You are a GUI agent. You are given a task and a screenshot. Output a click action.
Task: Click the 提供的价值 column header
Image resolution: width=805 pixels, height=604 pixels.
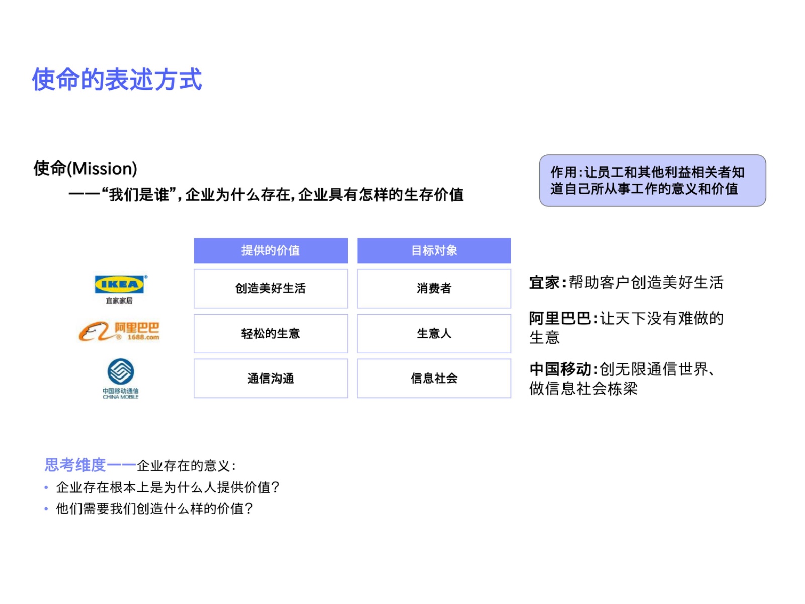[x=271, y=250]
